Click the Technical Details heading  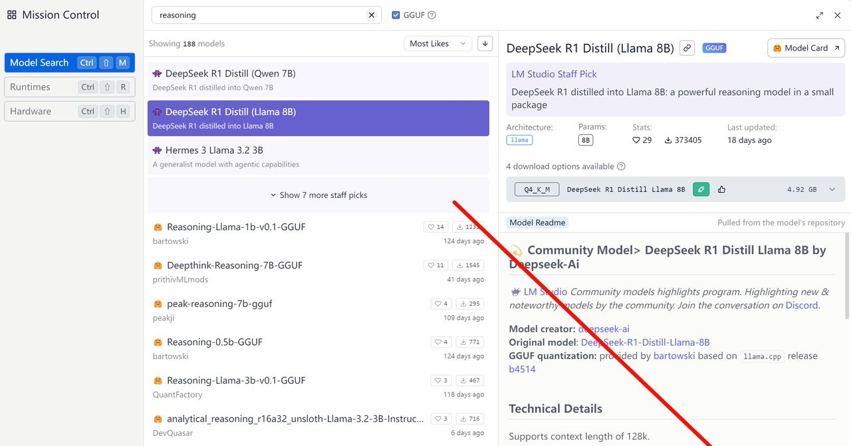click(x=556, y=409)
